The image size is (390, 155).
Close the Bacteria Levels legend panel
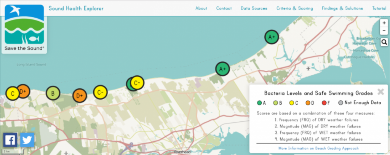[380, 92]
